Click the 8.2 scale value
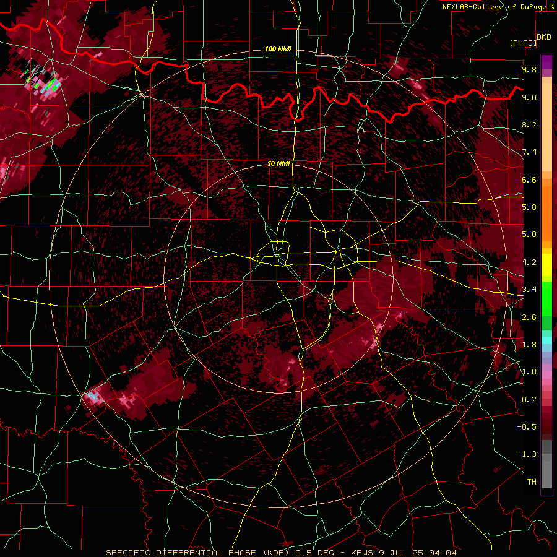The image size is (557, 557). (x=529, y=124)
